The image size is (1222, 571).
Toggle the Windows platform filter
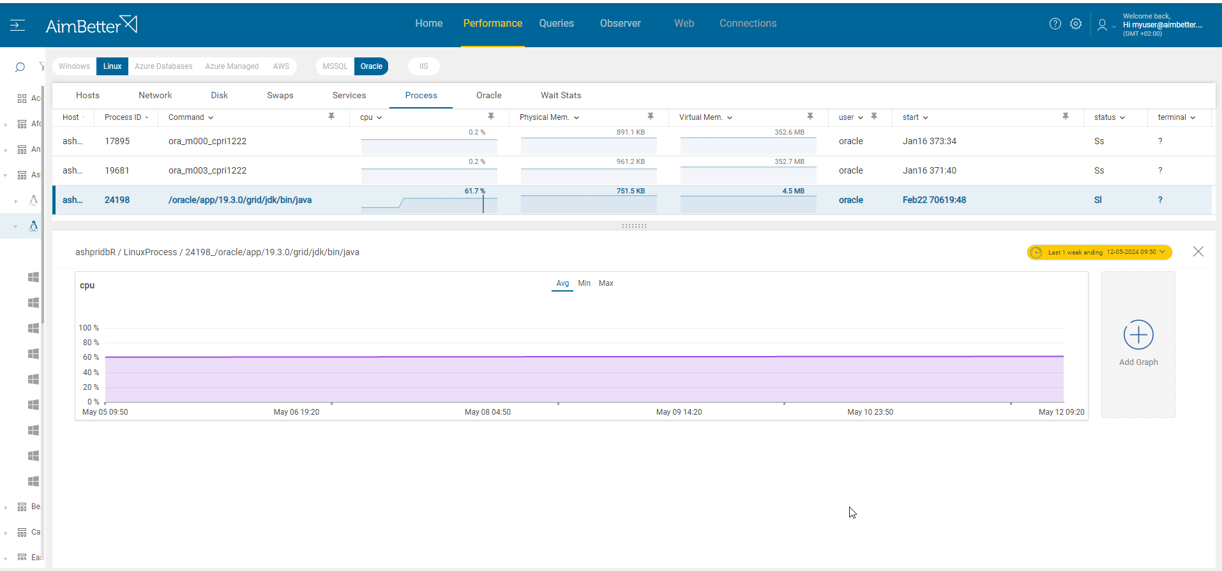pyautogui.click(x=74, y=66)
